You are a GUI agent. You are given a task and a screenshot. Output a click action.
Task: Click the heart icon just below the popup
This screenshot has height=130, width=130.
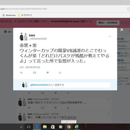56,93
